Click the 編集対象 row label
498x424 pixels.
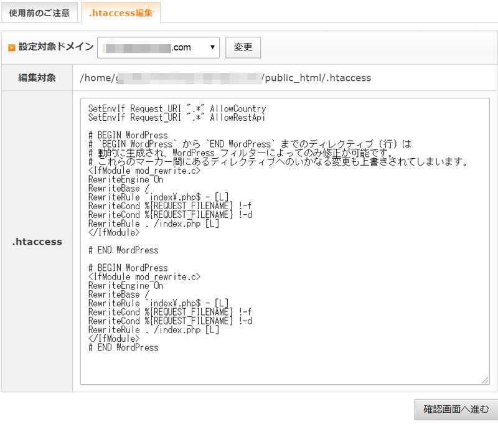[x=37, y=78]
